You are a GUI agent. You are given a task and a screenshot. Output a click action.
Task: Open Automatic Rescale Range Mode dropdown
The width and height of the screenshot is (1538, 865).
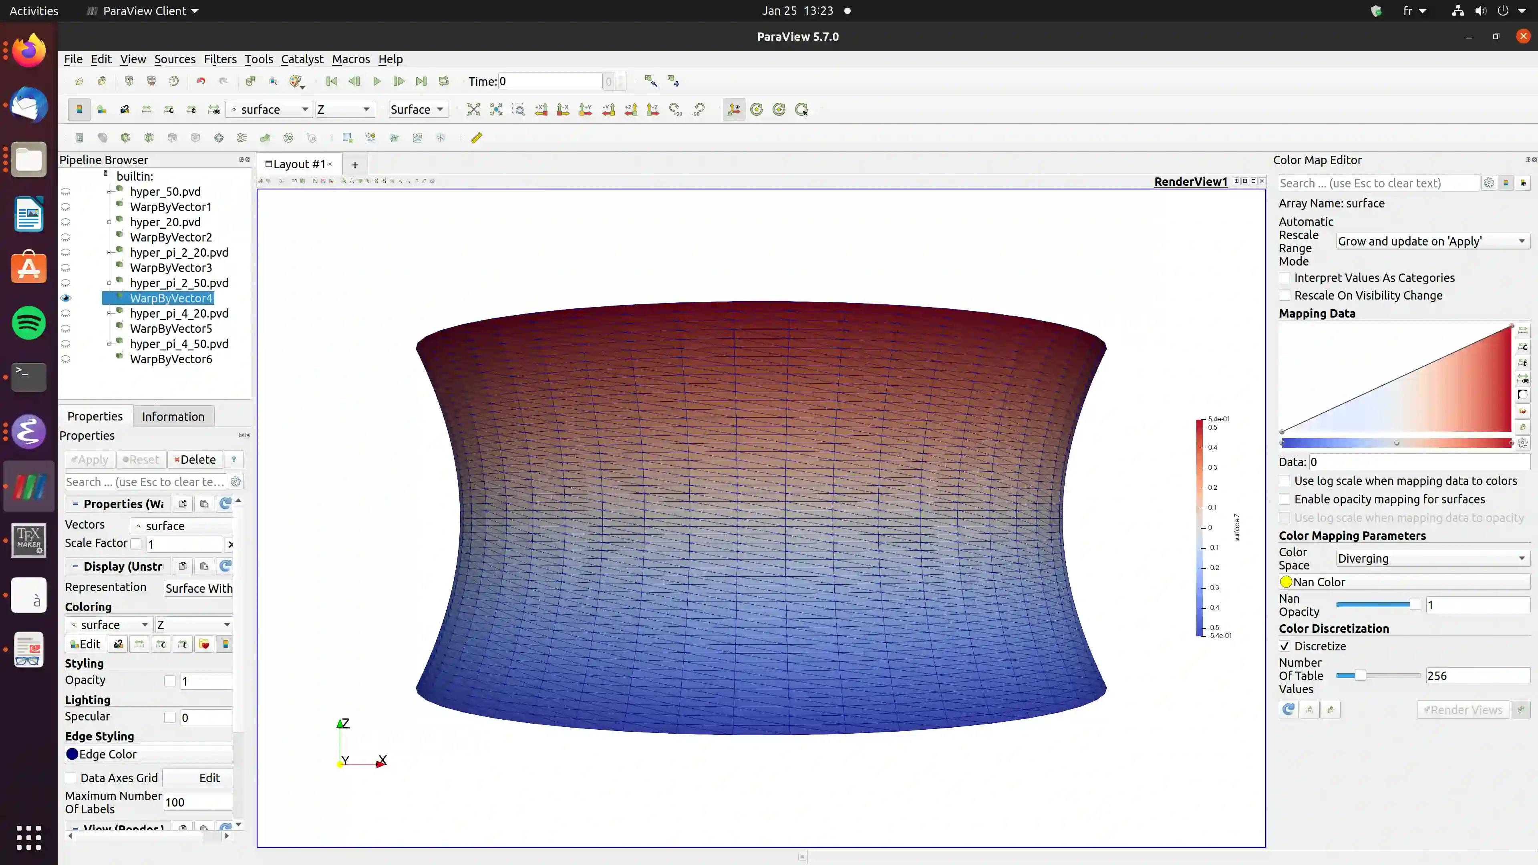[x=1432, y=241]
